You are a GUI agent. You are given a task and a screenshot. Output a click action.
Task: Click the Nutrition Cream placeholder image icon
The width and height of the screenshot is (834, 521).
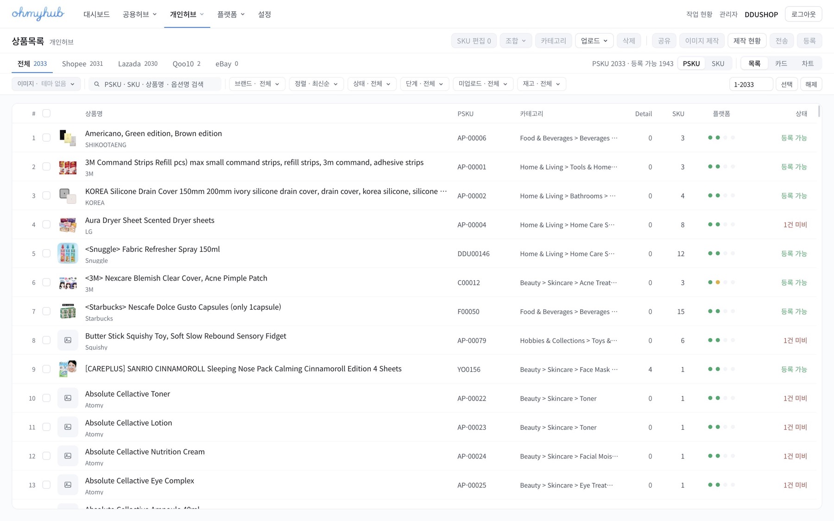[x=68, y=456]
